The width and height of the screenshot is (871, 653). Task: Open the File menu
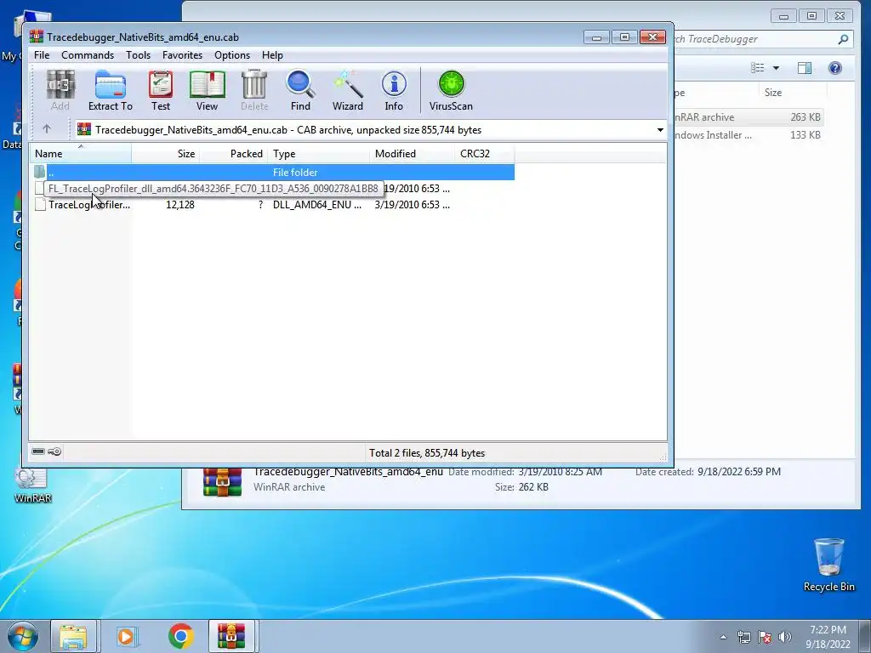(x=42, y=55)
